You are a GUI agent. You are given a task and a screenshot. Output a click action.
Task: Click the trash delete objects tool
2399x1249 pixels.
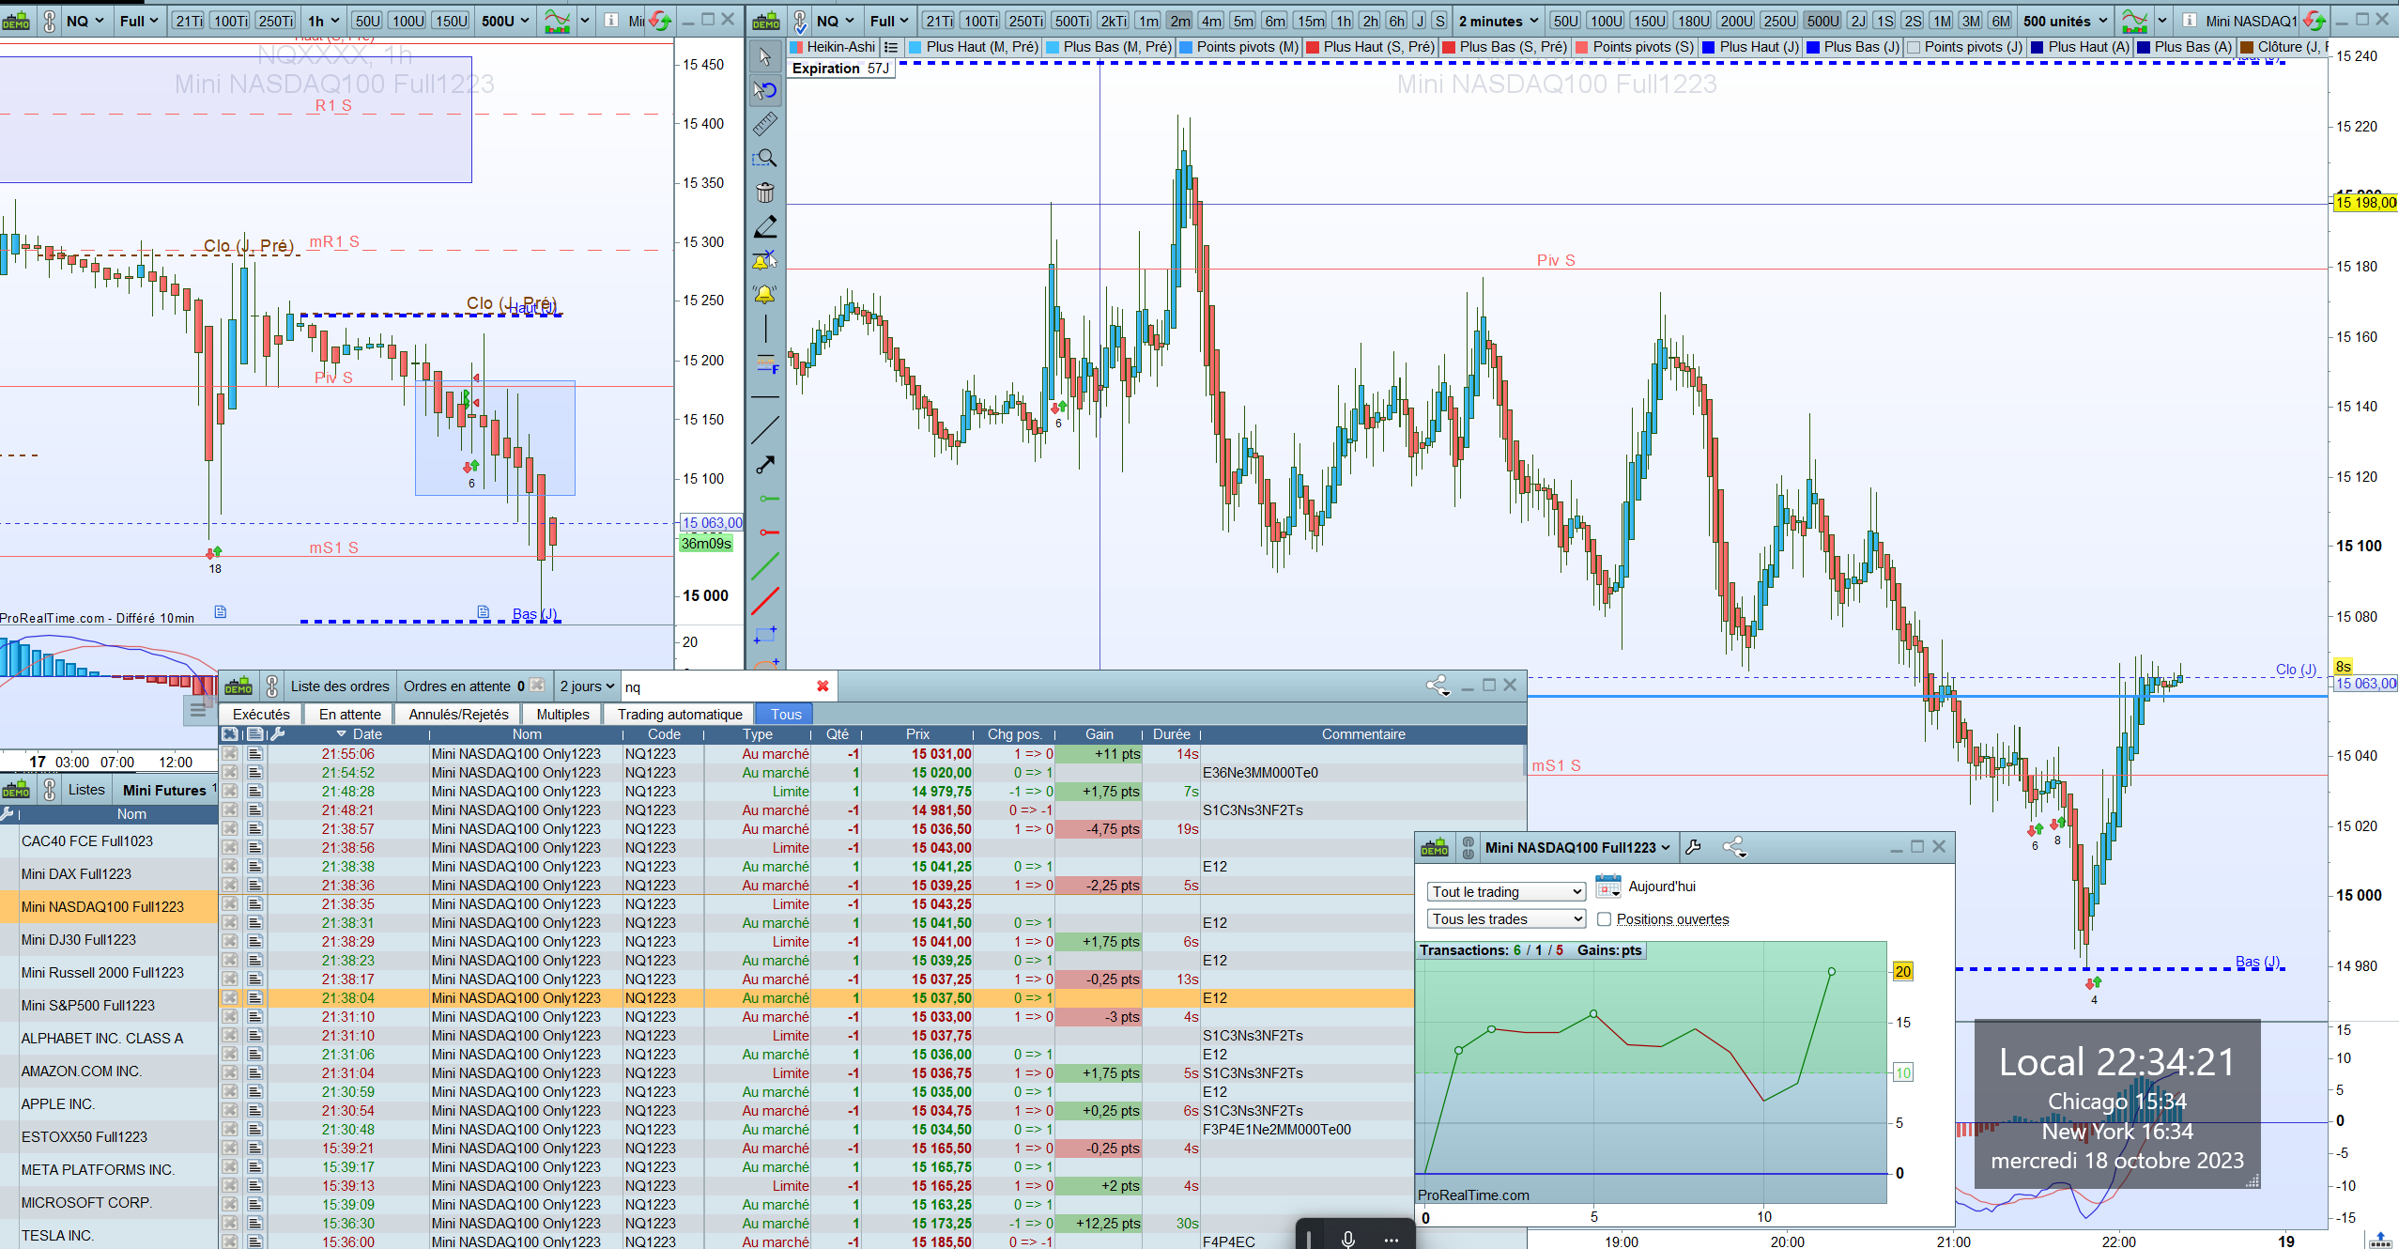tap(765, 193)
